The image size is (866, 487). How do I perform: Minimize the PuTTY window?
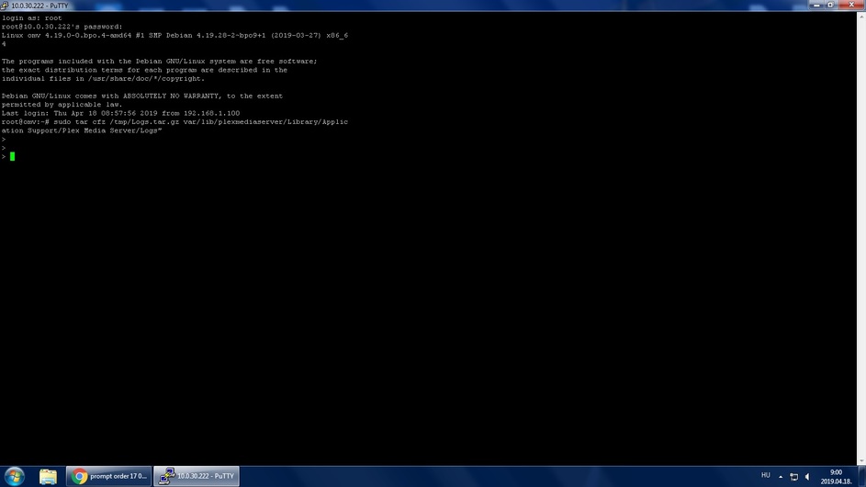816,5
